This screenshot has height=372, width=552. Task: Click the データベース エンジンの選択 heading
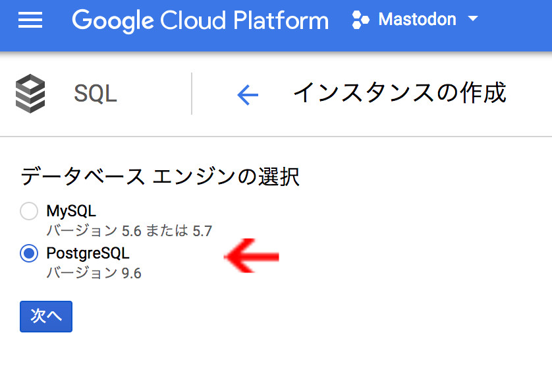(x=160, y=177)
